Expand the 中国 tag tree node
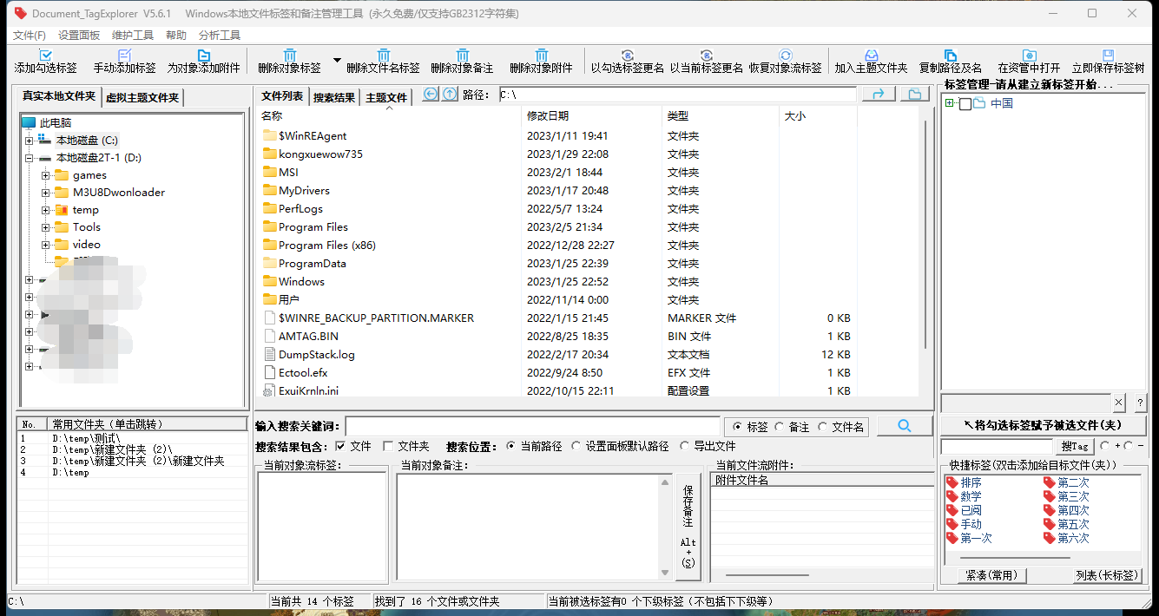This screenshot has width=1159, height=616. pyautogui.click(x=949, y=104)
